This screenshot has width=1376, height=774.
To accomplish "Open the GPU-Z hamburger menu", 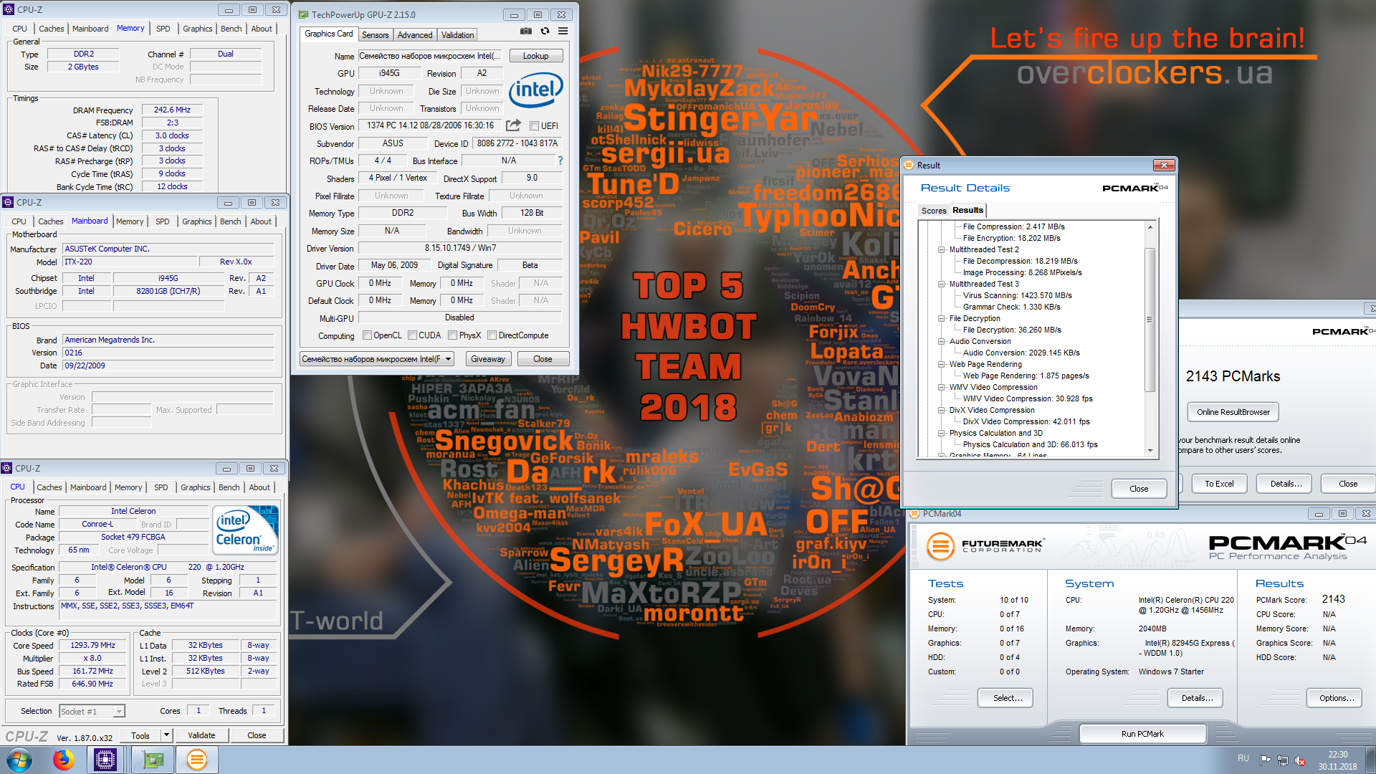I will [563, 32].
